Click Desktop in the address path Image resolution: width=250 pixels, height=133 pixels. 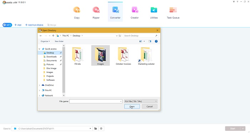(x=76, y=36)
